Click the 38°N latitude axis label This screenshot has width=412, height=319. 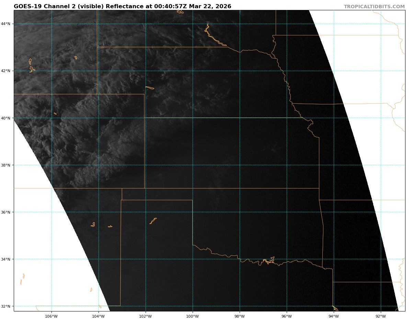pyautogui.click(x=5, y=165)
